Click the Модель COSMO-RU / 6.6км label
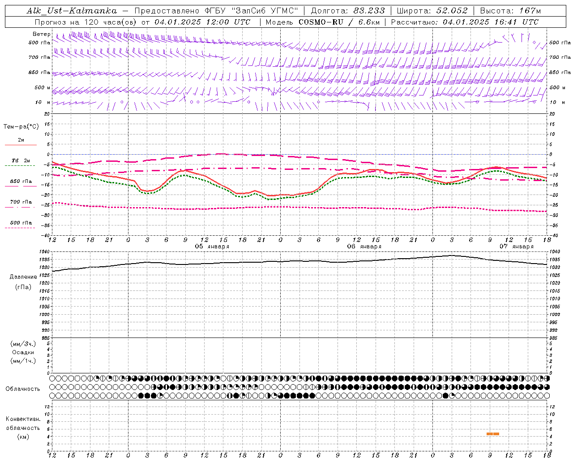 pos(323,22)
